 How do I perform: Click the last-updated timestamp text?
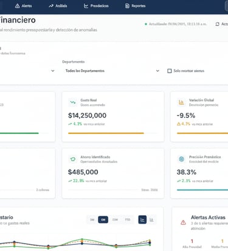[178, 24]
